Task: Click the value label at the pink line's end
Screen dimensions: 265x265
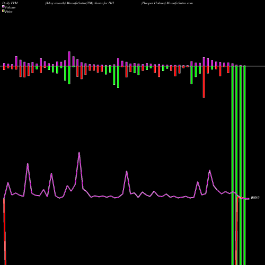Action: click(x=255, y=198)
